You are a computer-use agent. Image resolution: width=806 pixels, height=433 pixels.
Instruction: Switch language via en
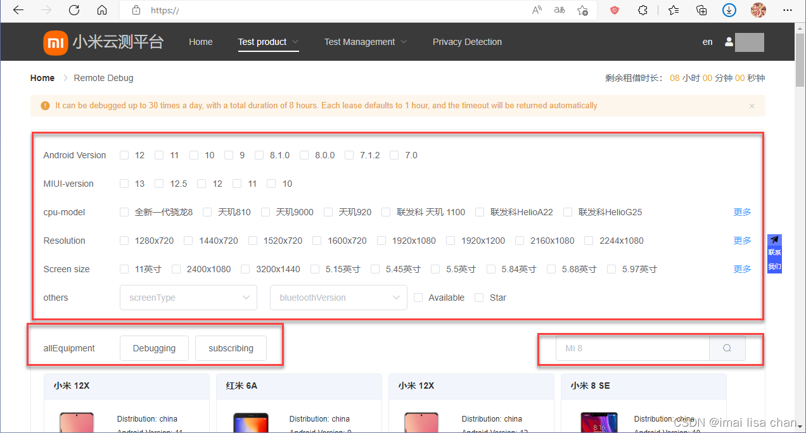pyautogui.click(x=707, y=42)
